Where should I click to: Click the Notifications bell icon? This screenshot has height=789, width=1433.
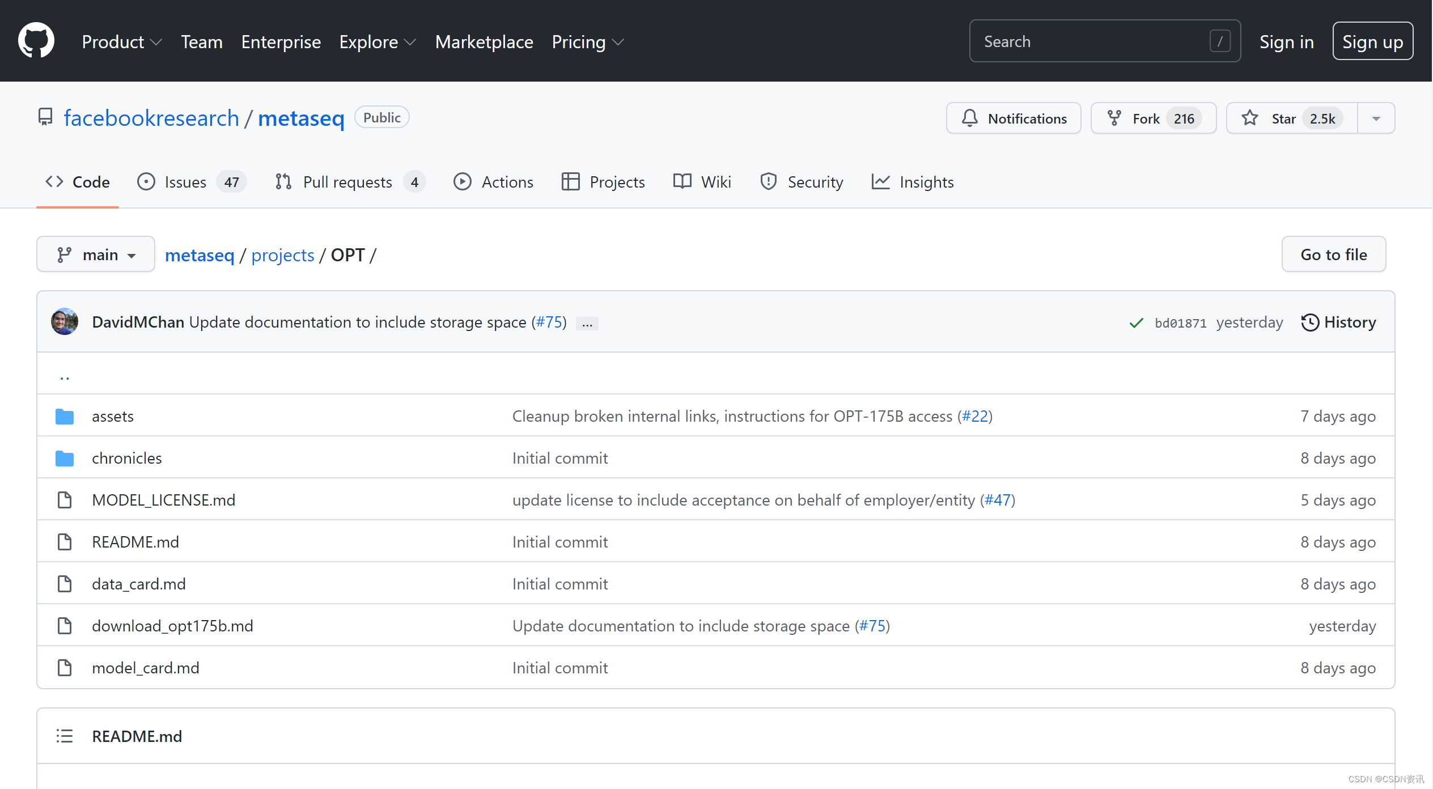(968, 118)
